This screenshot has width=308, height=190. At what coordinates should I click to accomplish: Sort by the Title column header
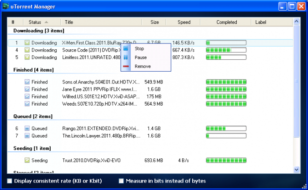[x=101, y=22]
